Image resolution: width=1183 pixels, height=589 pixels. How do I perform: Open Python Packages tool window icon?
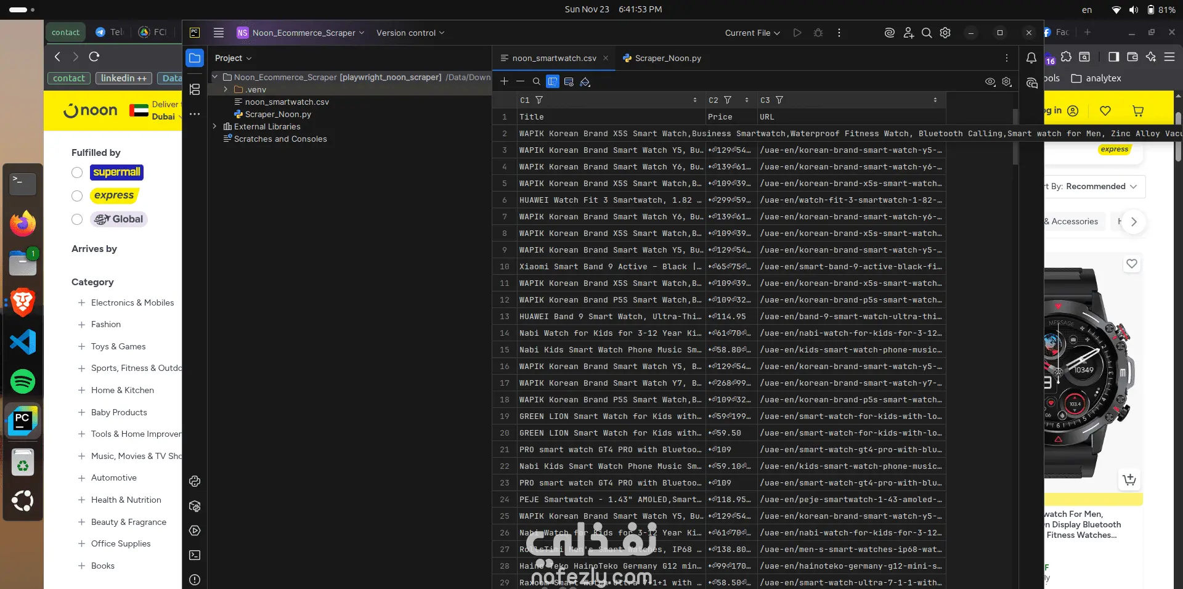click(195, 506)
